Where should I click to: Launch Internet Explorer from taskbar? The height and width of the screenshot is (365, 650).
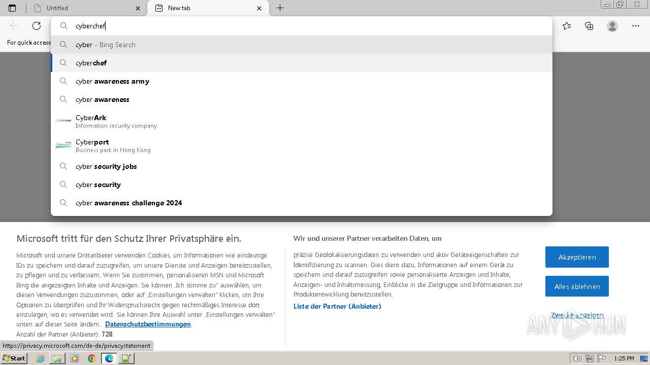(x=41, y=358)
